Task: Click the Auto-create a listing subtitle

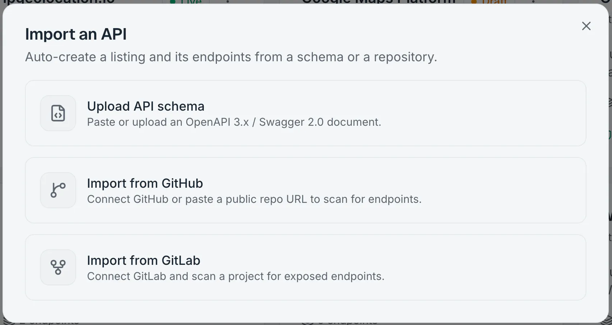Action: tap(231, 57)
